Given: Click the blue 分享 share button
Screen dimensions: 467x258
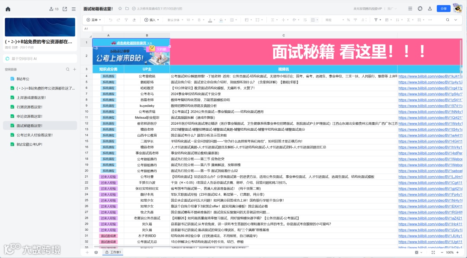Looking at the screenshot, I should (444, 9).
